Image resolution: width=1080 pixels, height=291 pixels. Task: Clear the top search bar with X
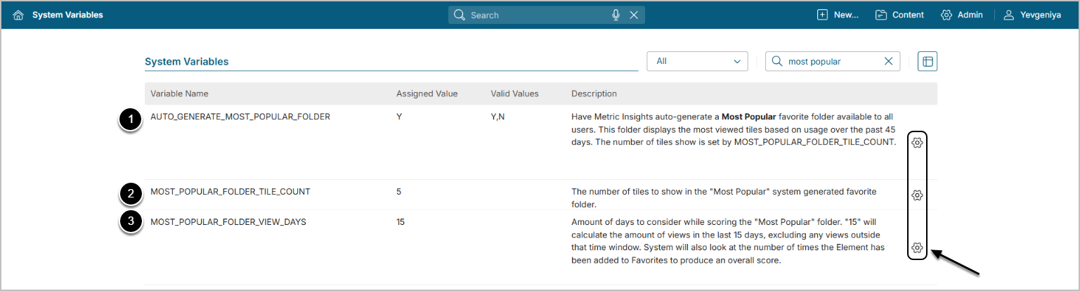[x=634, y=15]
